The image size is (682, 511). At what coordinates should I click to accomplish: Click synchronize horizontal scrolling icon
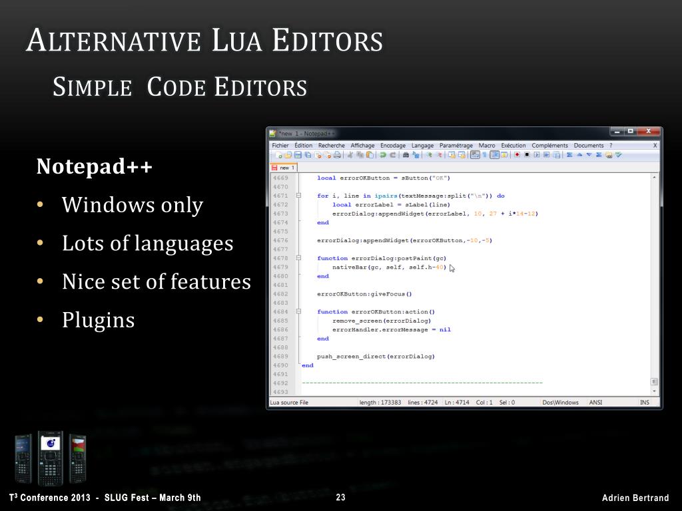click(x=462, y=154)
